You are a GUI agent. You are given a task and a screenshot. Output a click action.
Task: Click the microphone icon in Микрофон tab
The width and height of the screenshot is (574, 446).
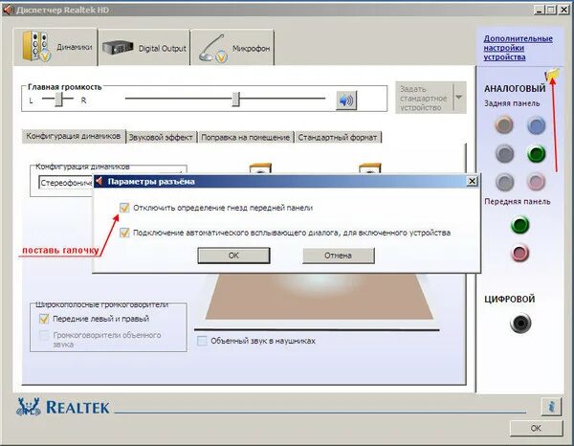pos(213,49)
